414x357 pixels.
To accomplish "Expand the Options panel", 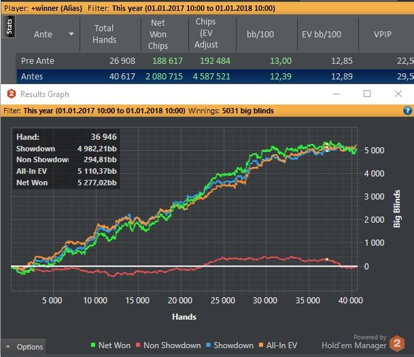I will (24, 347).
